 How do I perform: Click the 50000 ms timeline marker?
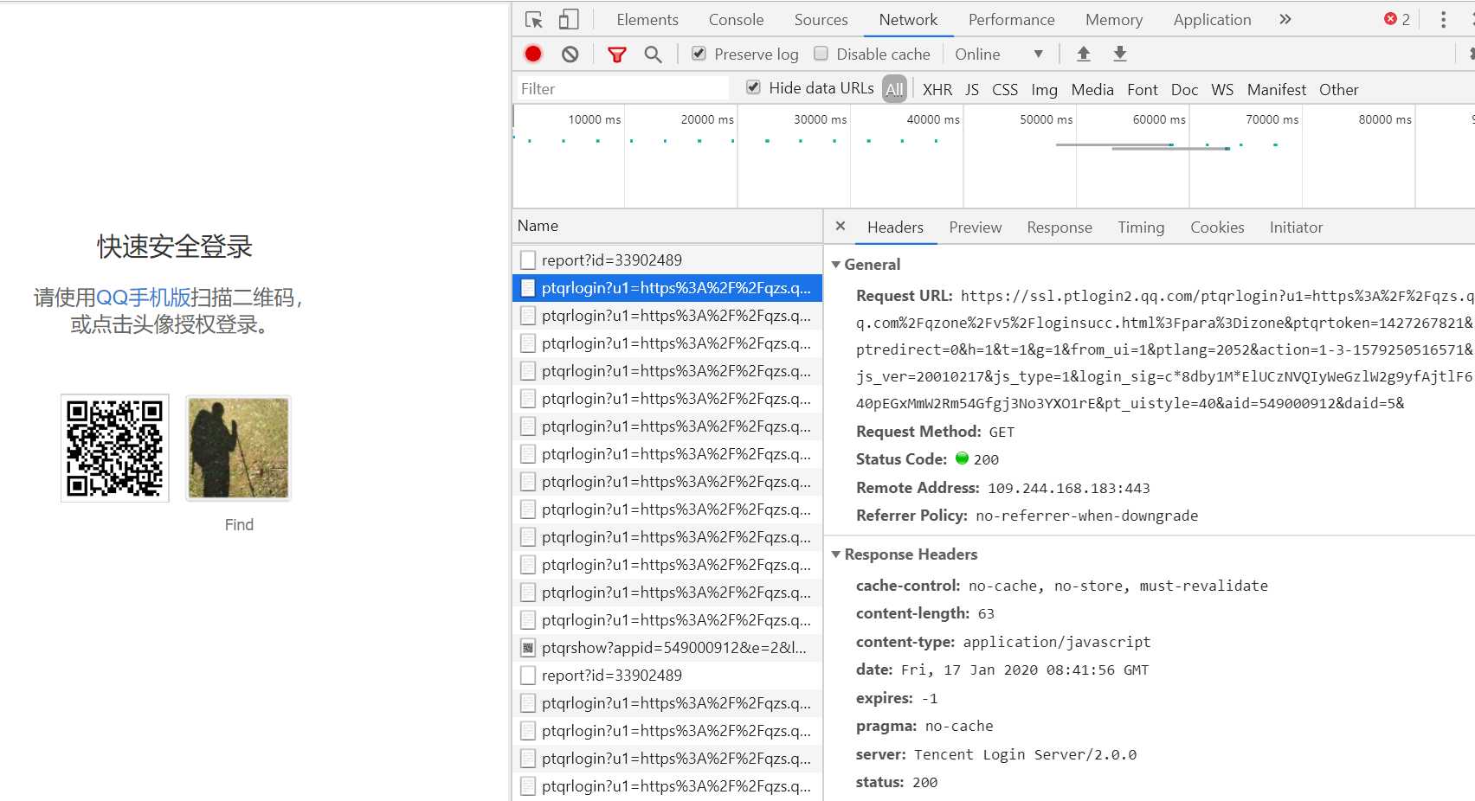(x=1046, y=119)
